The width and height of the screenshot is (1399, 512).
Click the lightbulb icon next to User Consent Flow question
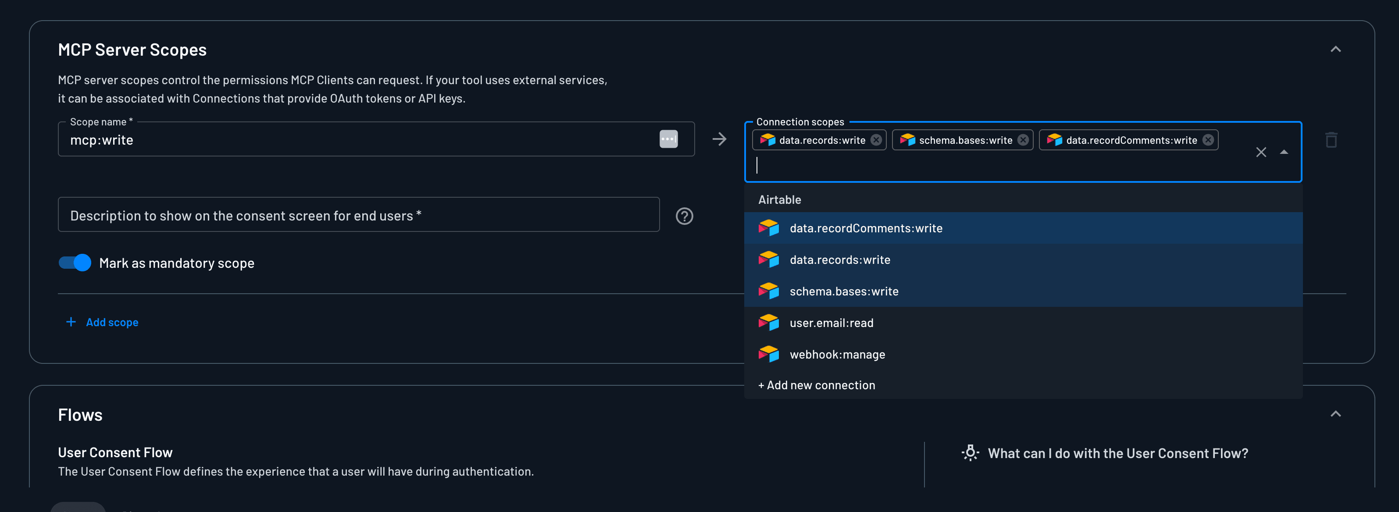[x=971, y=452]
